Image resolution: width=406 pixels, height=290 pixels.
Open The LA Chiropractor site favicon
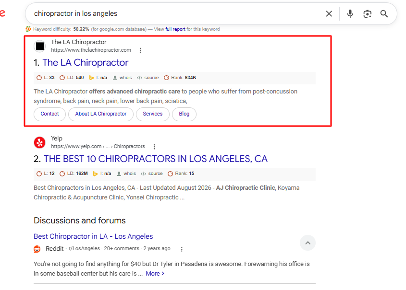pos(39,46)
